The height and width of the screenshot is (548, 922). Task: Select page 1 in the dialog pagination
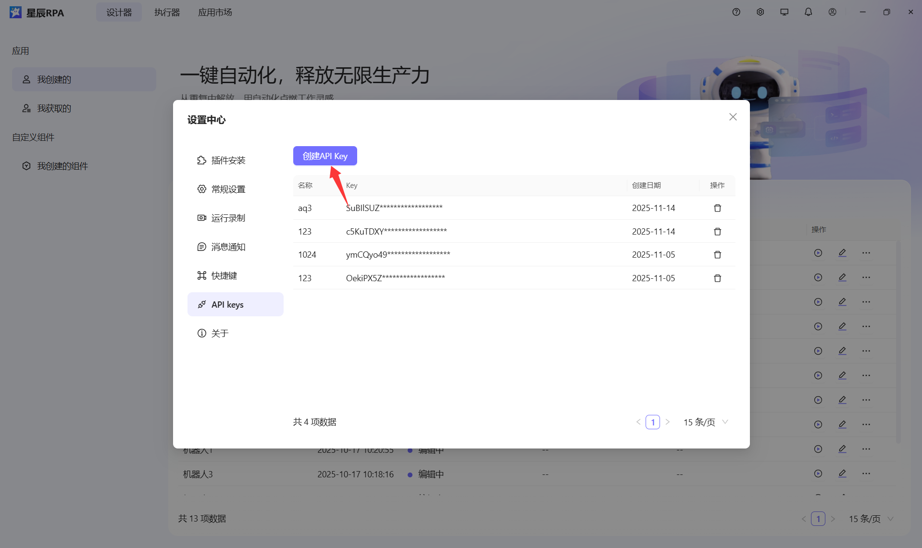[653, 422]
